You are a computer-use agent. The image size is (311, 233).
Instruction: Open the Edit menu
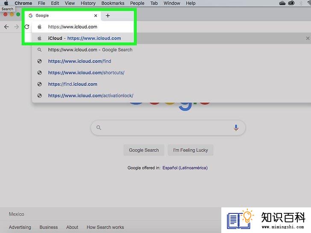(x=55, y=3)
